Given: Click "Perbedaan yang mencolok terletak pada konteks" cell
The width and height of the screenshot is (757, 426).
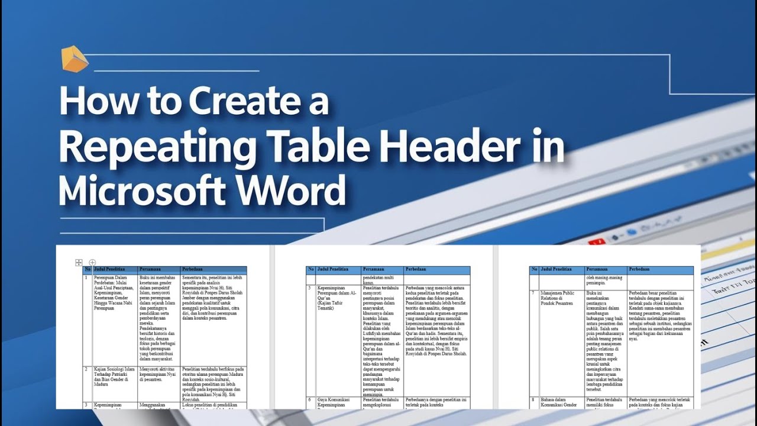Looking at the screenshot, I should tap(660, 402).
